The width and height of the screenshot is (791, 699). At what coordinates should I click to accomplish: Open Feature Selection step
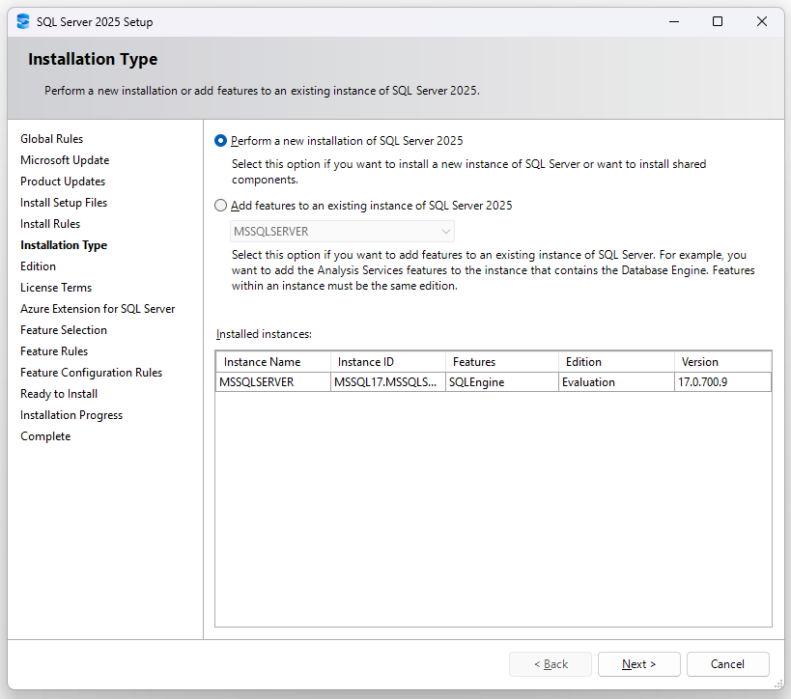(64, 329)
